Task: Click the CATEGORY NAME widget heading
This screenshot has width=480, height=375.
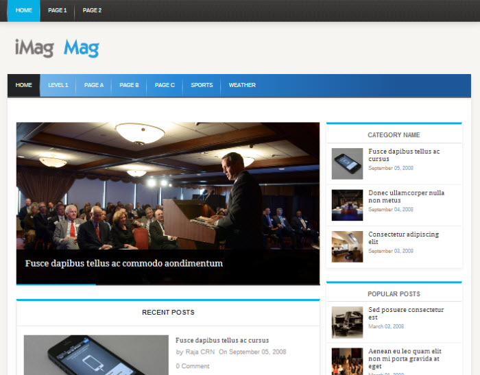Action: tap(394, 135)
